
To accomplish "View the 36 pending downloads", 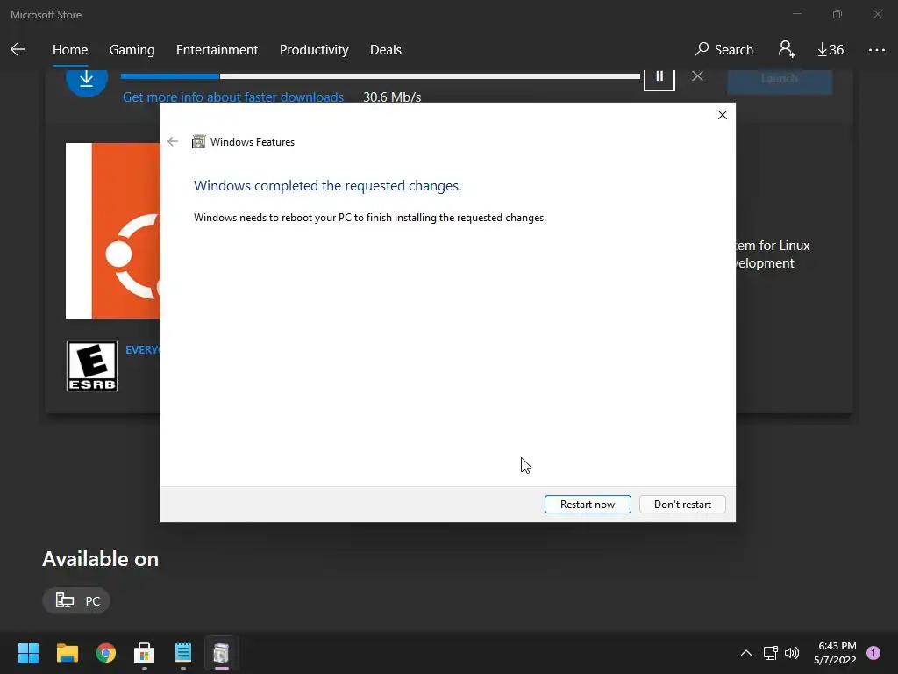I will [x=830, y=50].
